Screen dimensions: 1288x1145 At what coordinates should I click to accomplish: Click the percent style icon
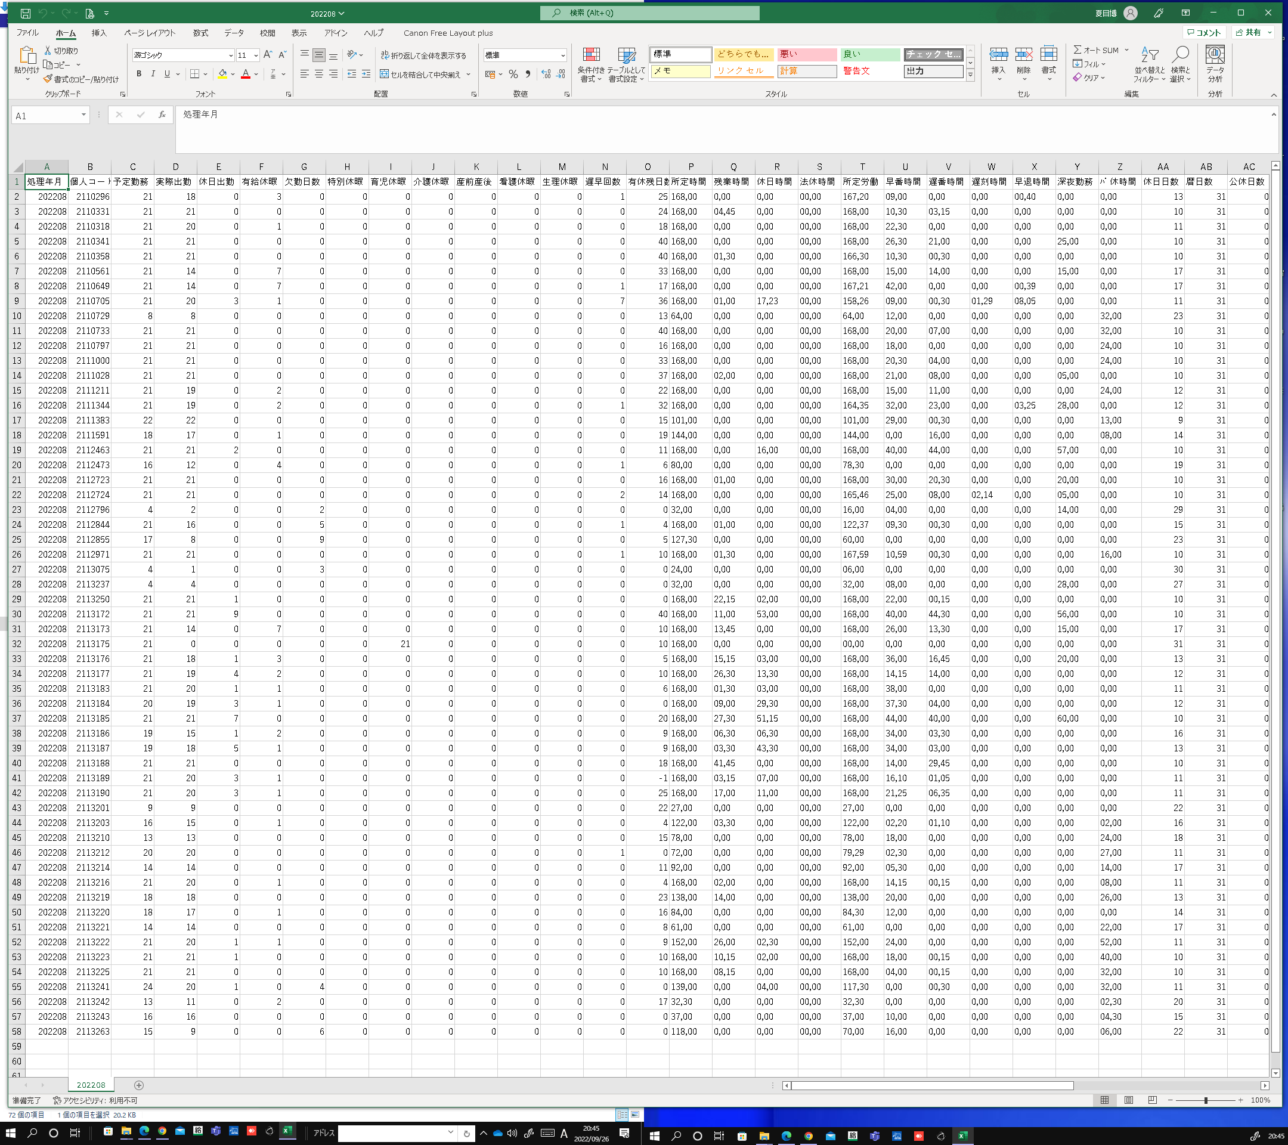(x=513, y=75)
